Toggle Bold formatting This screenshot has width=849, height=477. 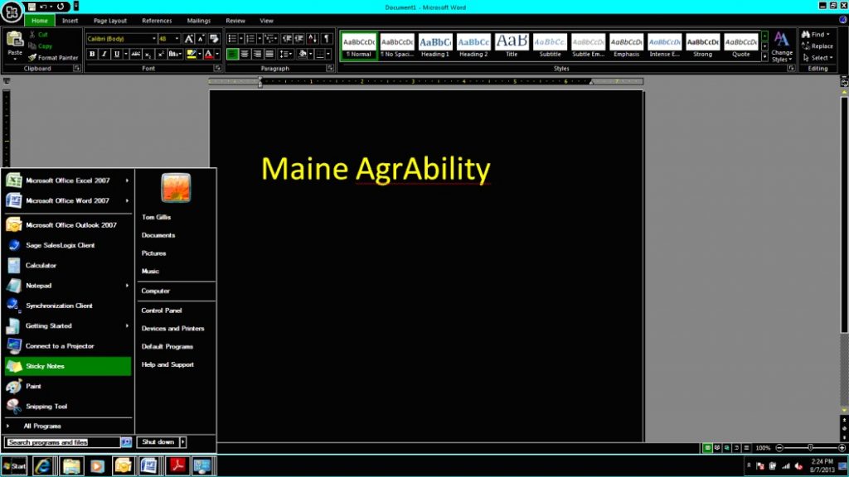pyautogui.click(x=92, y=54)
